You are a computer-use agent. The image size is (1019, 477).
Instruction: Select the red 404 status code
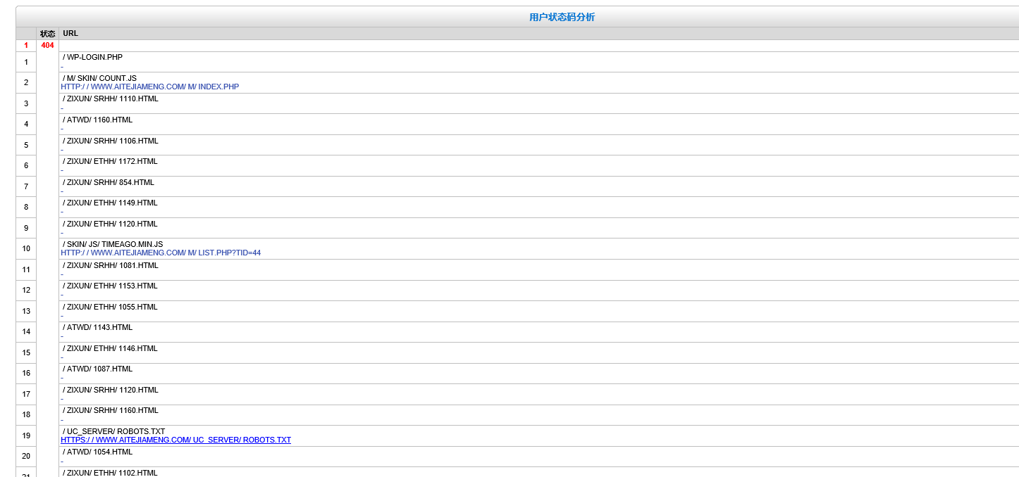click(47, 45)
